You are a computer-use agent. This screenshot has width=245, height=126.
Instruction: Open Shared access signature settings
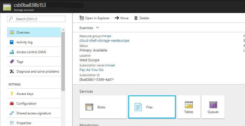34,113
